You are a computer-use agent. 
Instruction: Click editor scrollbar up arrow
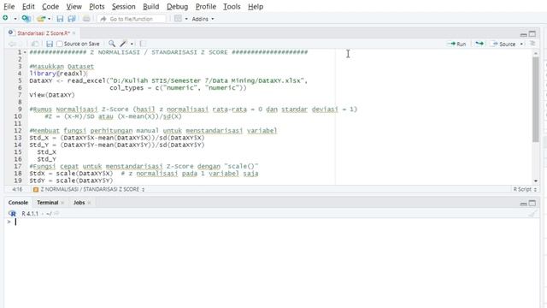pos(536,53)
